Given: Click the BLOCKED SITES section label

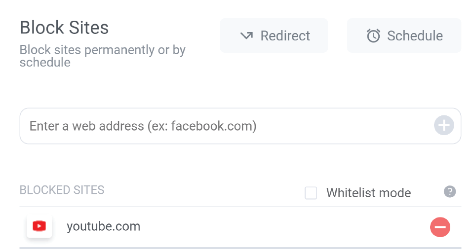Looking at the screenshot, I should (62, 190).
